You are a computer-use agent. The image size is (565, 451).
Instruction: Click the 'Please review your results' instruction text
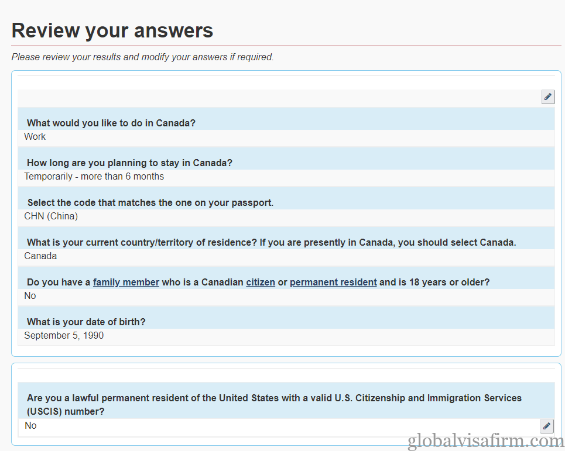(143, 57)
